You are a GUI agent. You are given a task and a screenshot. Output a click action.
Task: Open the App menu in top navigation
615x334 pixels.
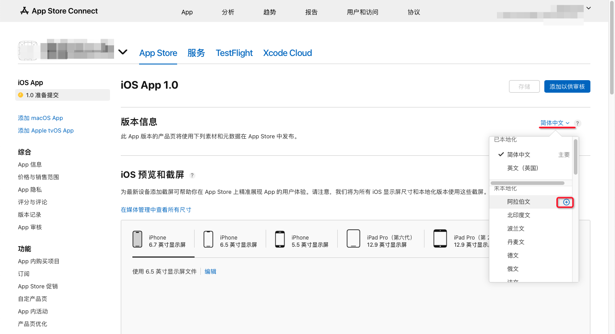point(187,12)
